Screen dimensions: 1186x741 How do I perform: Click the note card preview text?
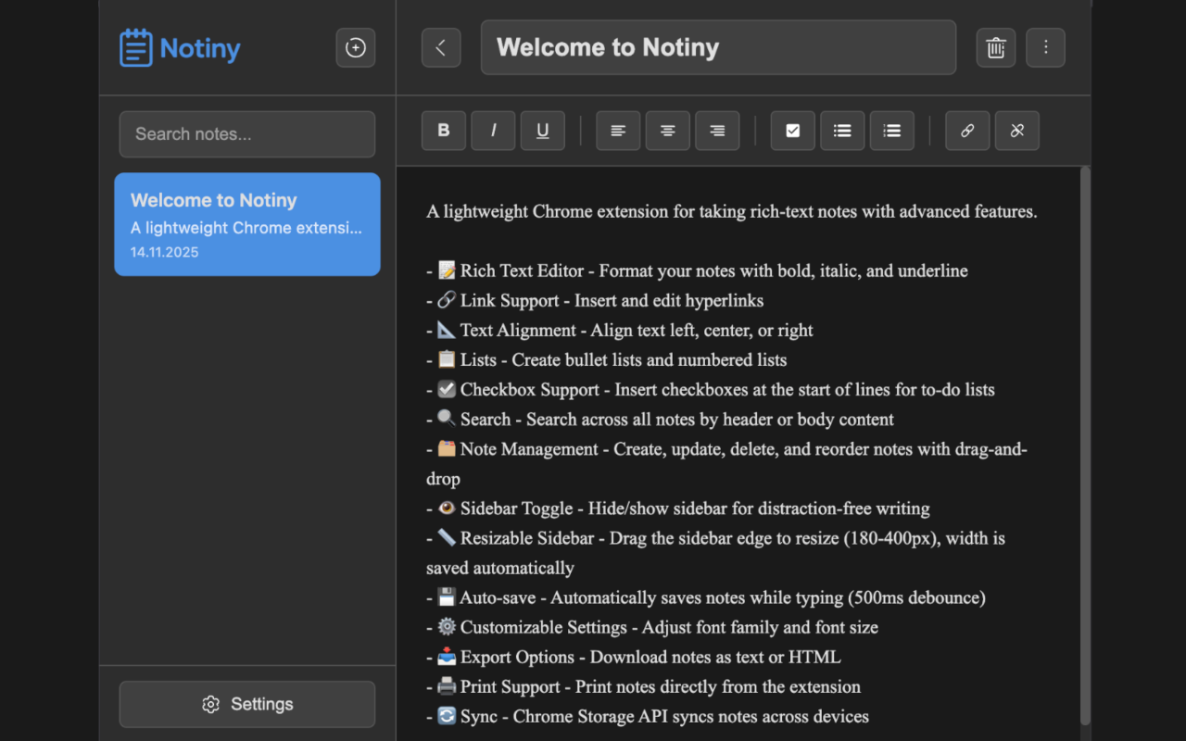click(x=246, y=228)
